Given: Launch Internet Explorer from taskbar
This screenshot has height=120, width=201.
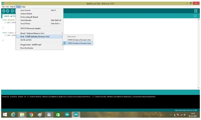Looking at the screenshot, I should coord(13,115).
